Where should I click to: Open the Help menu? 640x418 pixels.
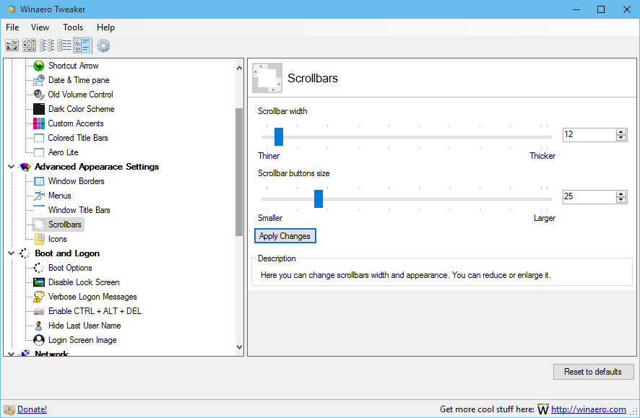[x=105, y=27]
